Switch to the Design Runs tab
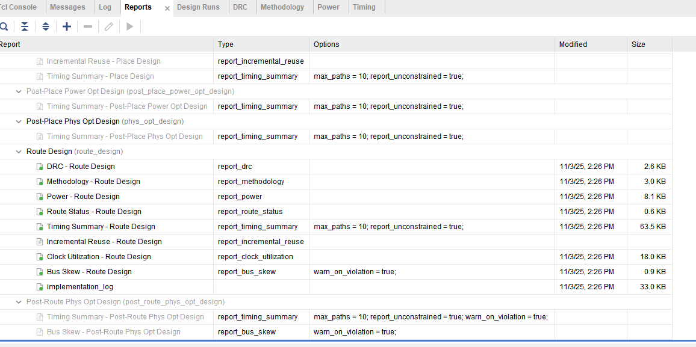Viewport: 696px width, 347px height. 198,7
